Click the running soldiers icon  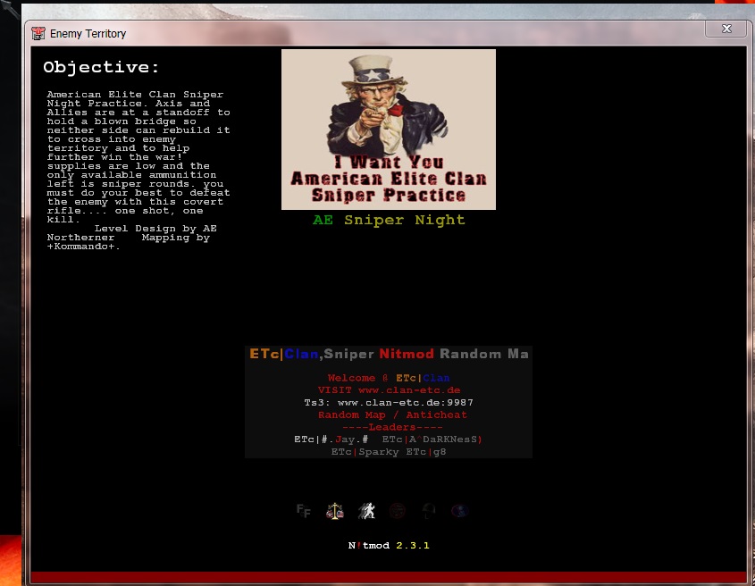tap(366, 511)
